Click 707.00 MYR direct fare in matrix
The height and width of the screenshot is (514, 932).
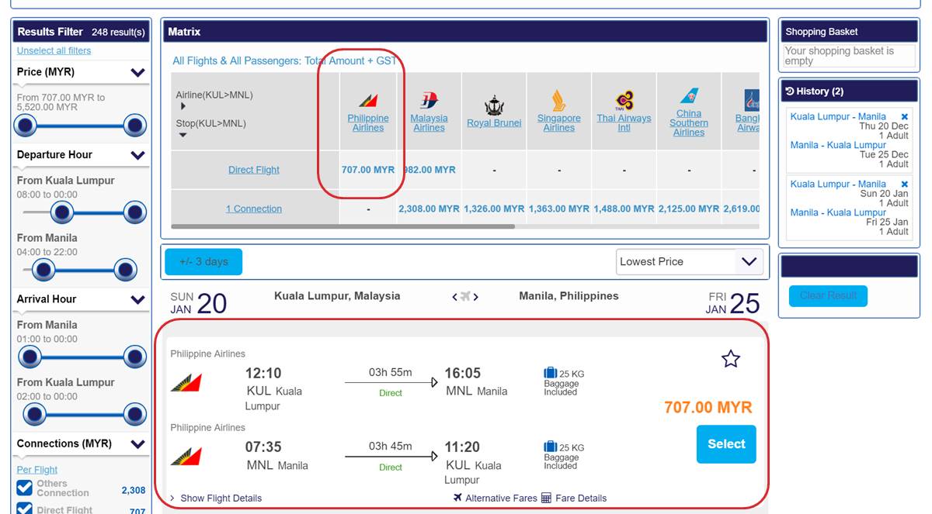[x=368, y=170]
